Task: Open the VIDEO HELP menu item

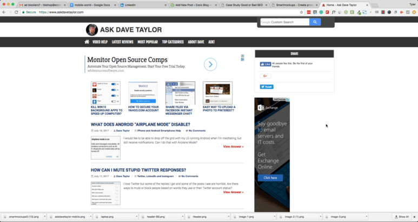Action: pos(100,42)
